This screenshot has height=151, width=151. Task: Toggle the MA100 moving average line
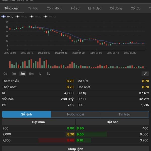(x=50, y=17)
